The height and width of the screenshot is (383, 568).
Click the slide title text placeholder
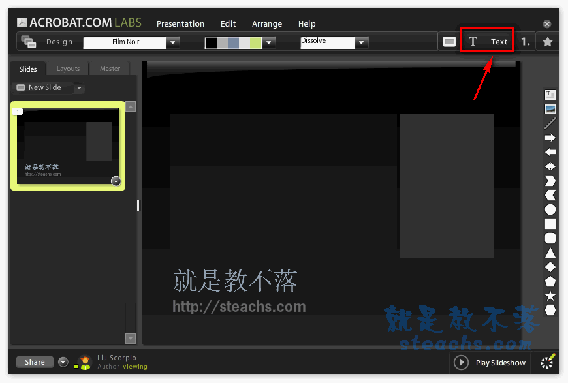click(236, 281)
